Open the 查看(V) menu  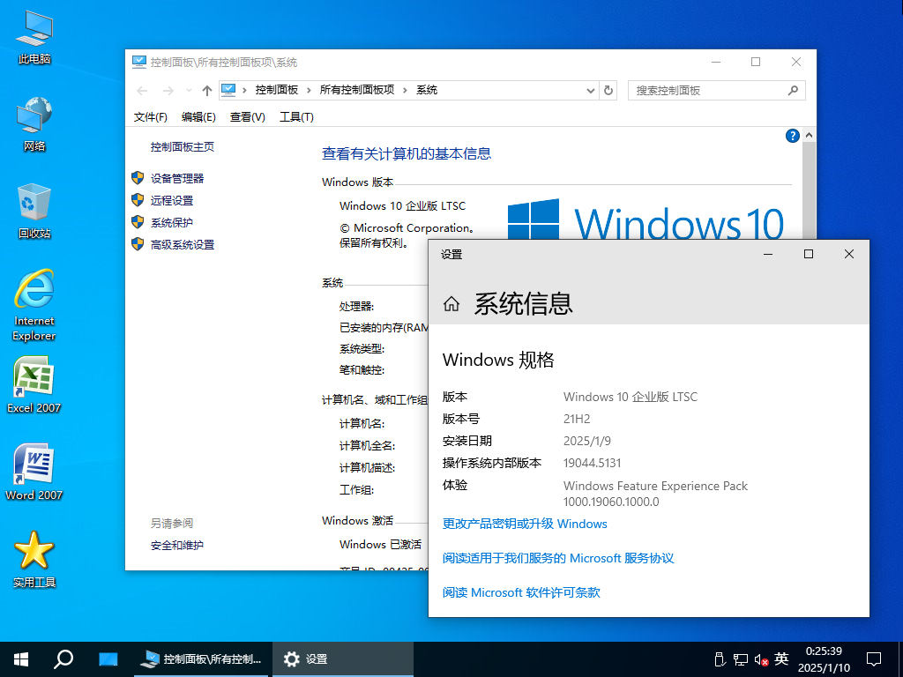tap(248, 117)
